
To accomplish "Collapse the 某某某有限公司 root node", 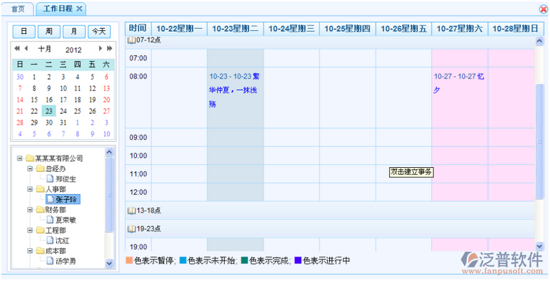I will tap(20, 158).
